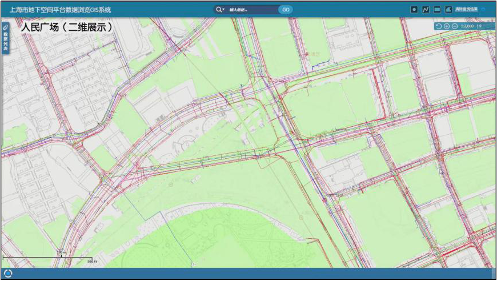Screen dimensions: 497x281
Task: Click the zoom level number 9
Action: (480, 26)
